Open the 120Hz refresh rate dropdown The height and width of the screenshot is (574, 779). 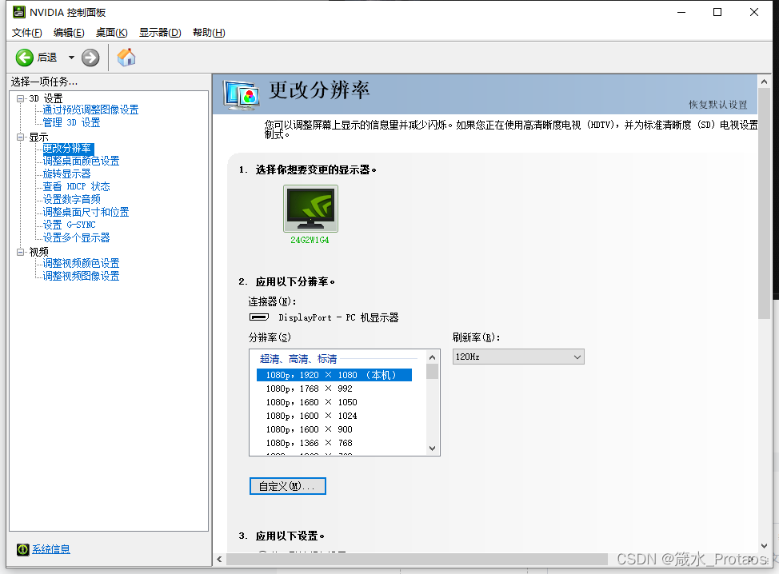518,357
